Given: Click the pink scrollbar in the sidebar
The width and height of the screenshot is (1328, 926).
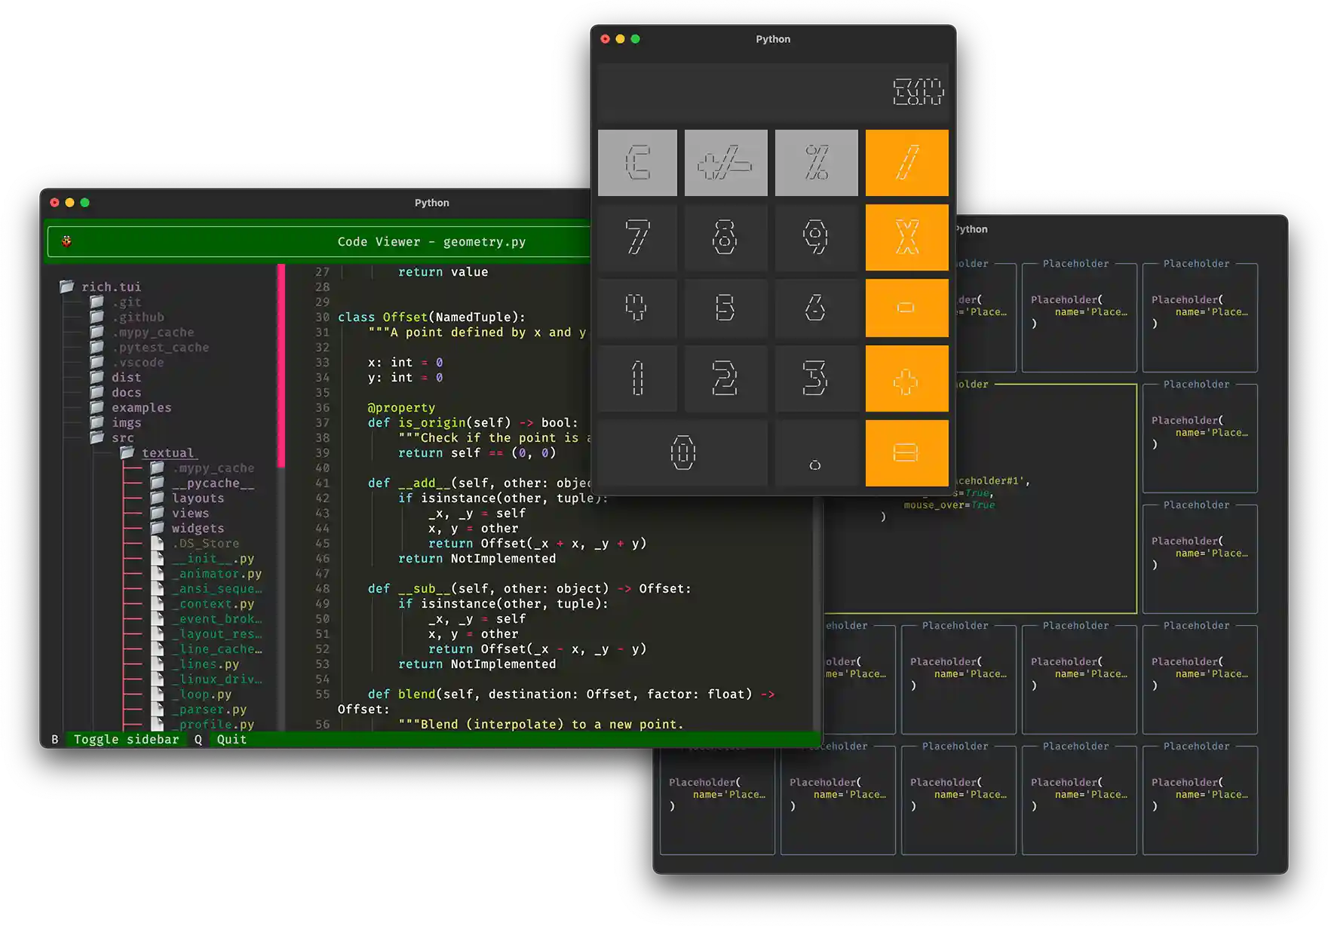Looking at the screenshot, I should pyautogui.click(x=282, y=362).
